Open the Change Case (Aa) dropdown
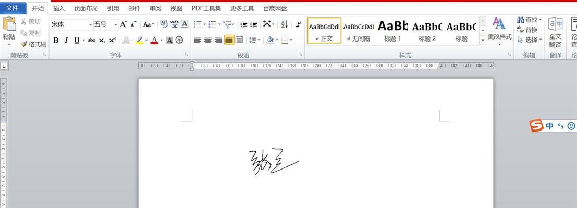This screenshot has height=208, width=577. (x=149, y=24)
